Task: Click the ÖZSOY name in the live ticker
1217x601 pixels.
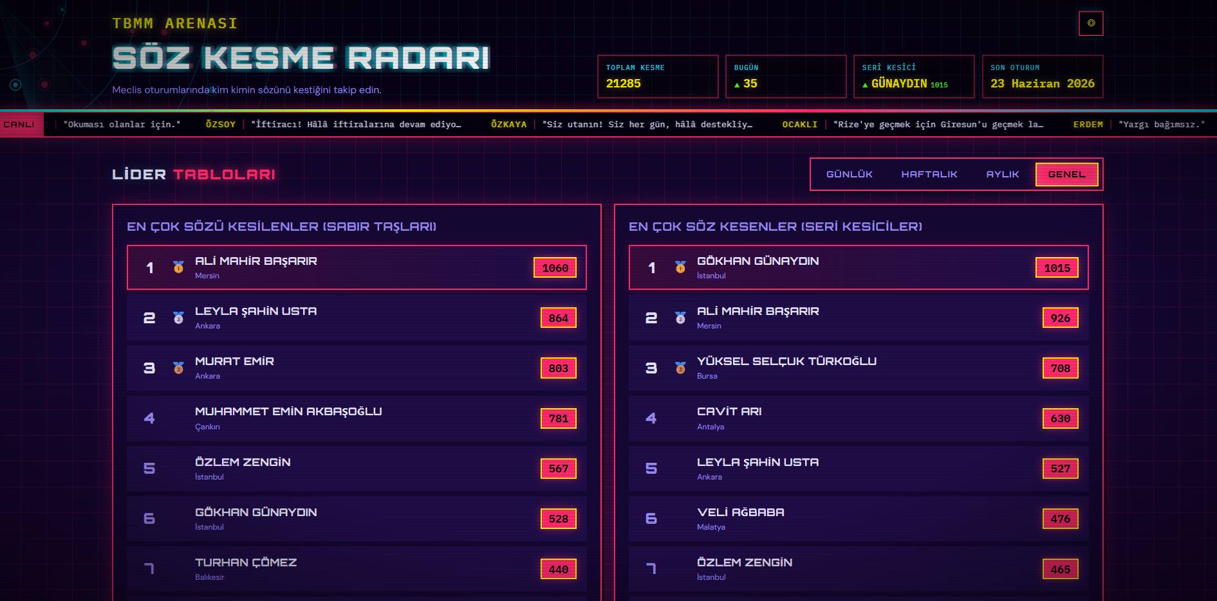Action: click(x=221, y=125)
